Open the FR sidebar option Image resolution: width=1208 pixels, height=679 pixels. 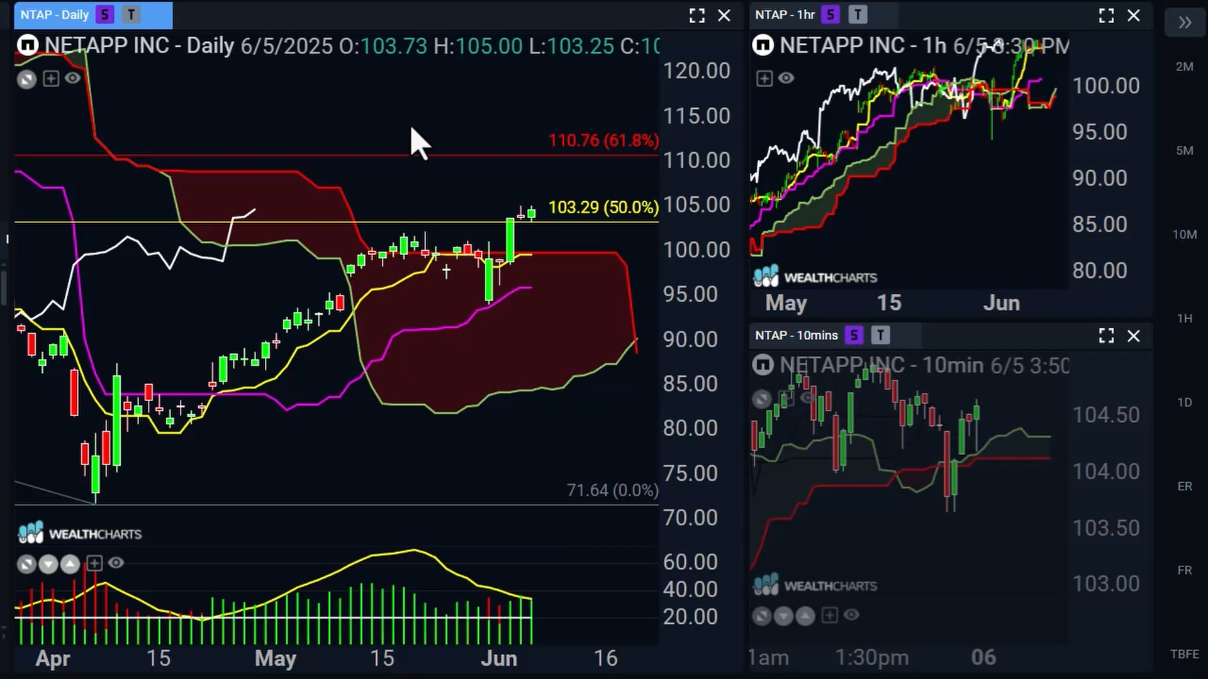1185,570
